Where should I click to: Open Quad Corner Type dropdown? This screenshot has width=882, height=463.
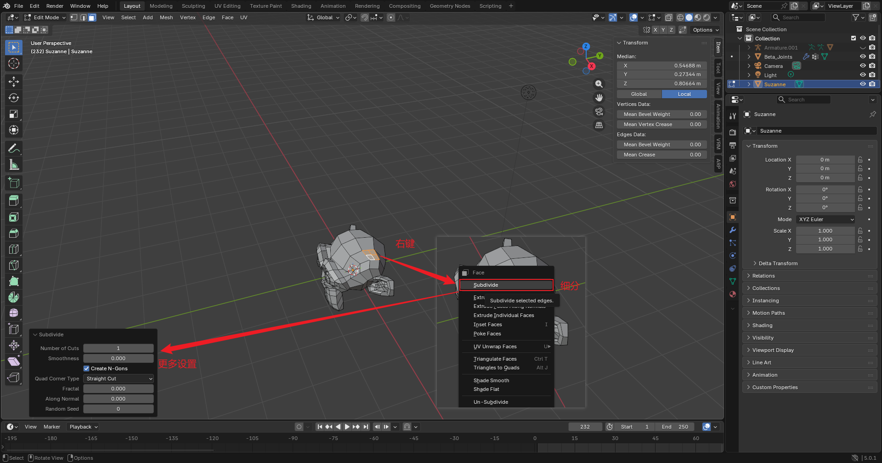point(119,379)
